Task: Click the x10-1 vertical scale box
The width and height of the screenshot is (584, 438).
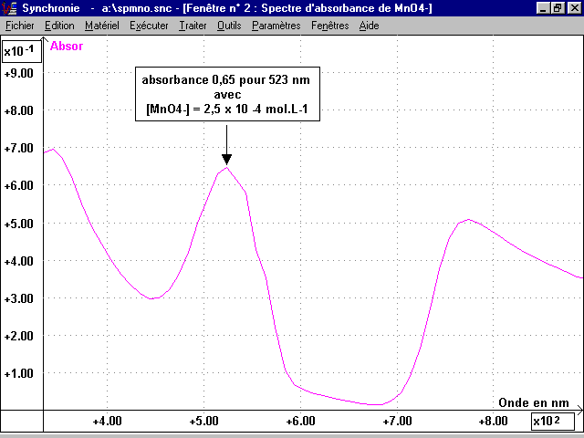Action: click(x=21, y=51)
